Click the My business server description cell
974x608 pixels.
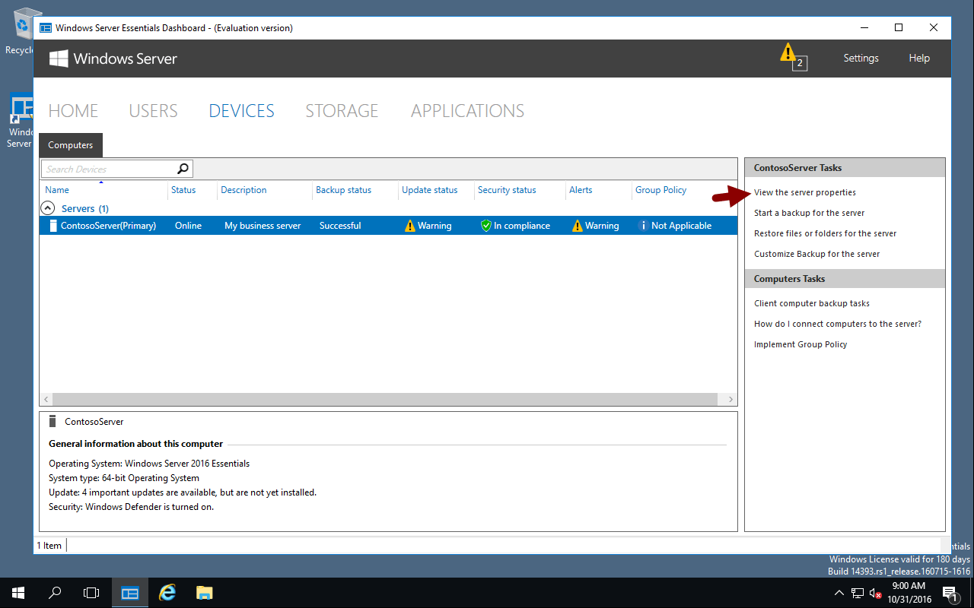263,226
